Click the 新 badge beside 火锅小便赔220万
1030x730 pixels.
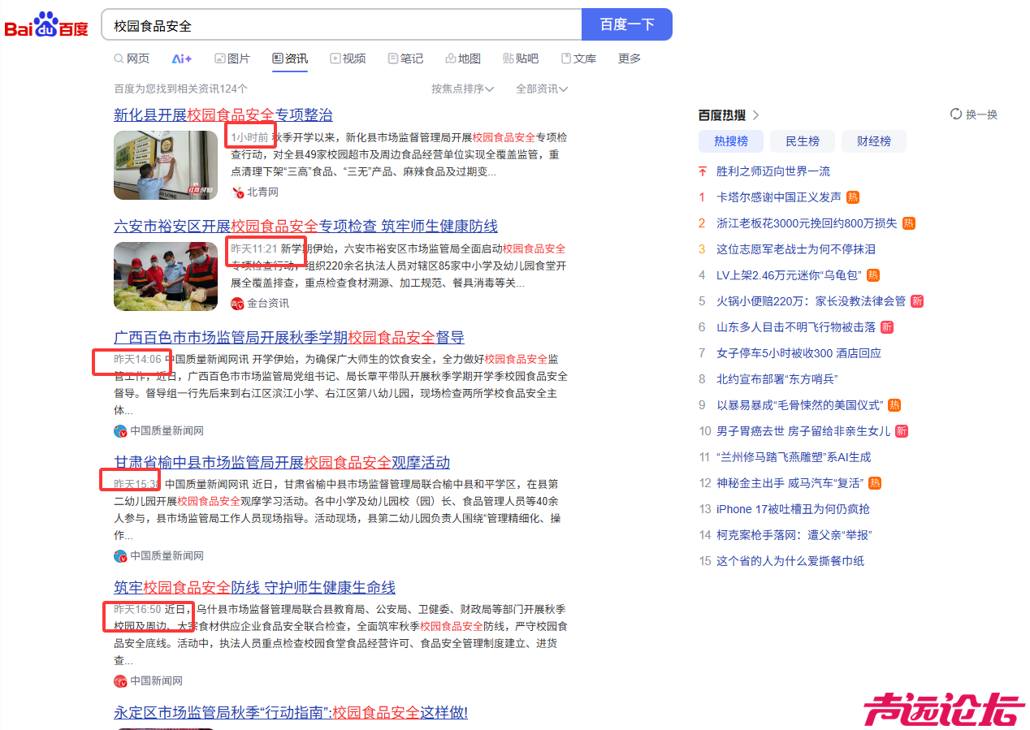(x=917, y=301)
